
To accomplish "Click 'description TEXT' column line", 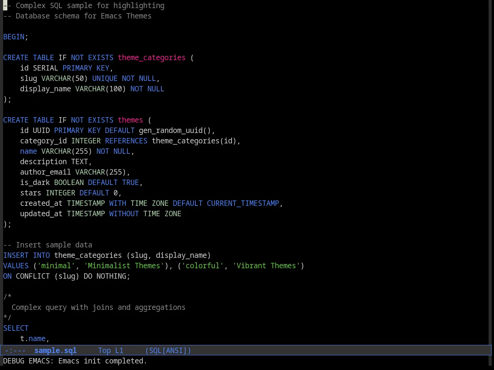I will [x=56, y=161].
